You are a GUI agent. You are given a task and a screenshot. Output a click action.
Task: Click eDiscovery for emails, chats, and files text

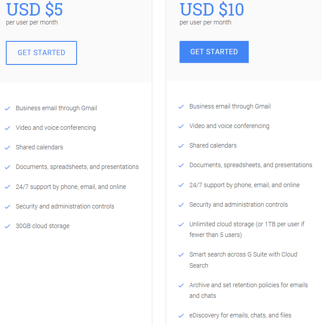click(240, 315)
